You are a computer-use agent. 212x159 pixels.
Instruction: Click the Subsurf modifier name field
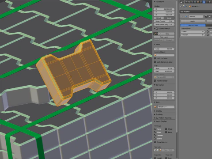(196, 16)
